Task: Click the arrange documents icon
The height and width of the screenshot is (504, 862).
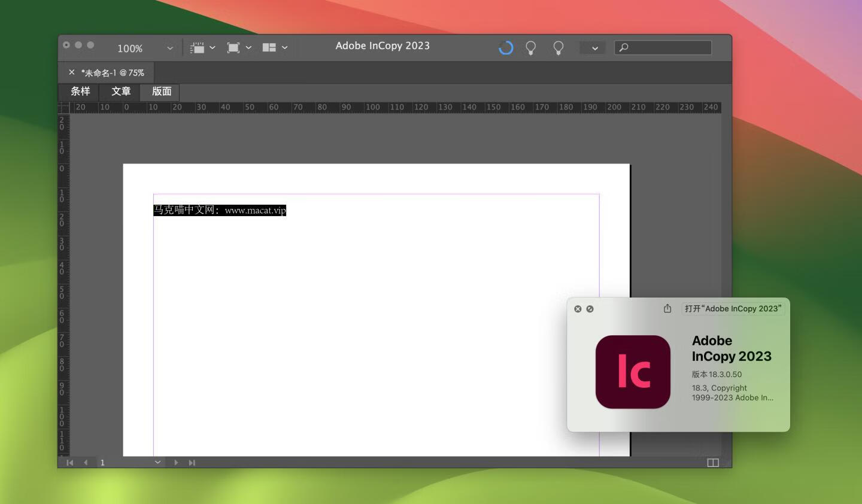Action: point(269,48)
